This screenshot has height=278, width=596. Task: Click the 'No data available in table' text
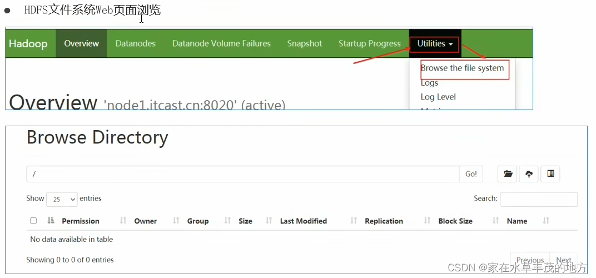tap(72, 240)
